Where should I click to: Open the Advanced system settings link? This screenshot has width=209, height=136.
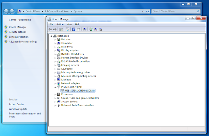pos(23,42)
